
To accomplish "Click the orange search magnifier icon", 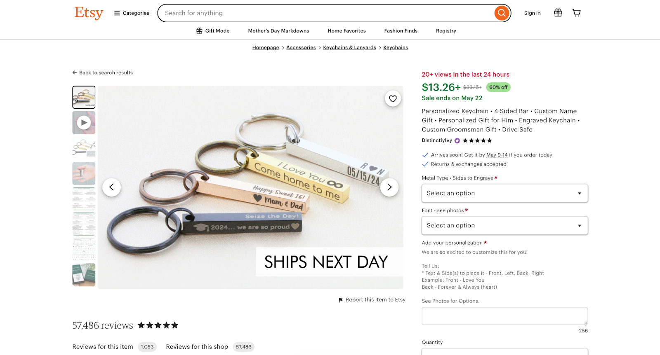I will click(x=501, y=13).
